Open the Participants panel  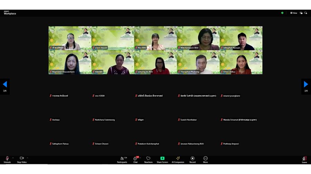click(122, 159)
